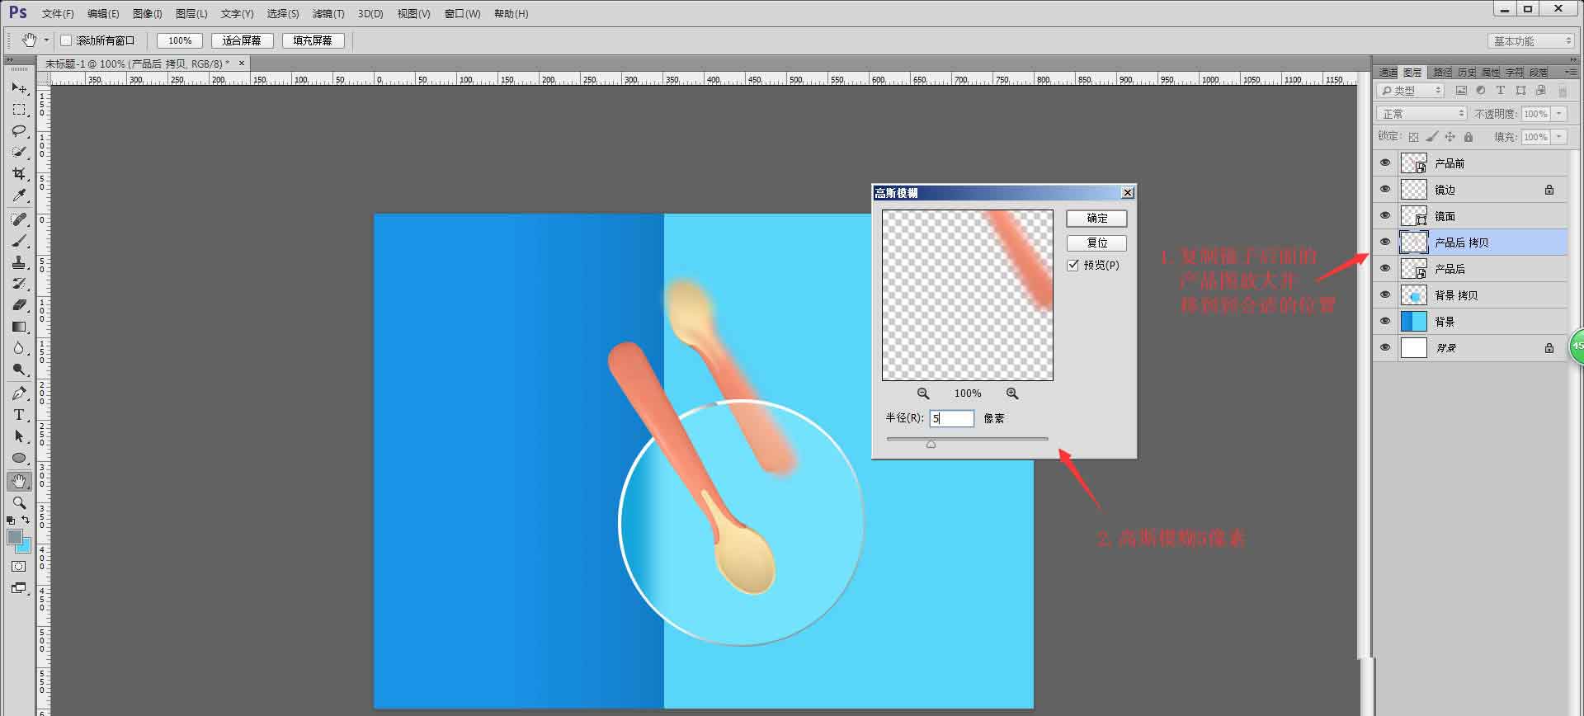Select the Path Selection tool
The width and height of the screenshot is (1584, 716).
click(19, 436)
